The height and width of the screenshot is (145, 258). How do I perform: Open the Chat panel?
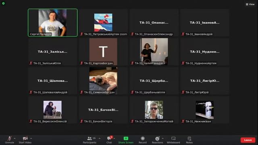(109, 140)
